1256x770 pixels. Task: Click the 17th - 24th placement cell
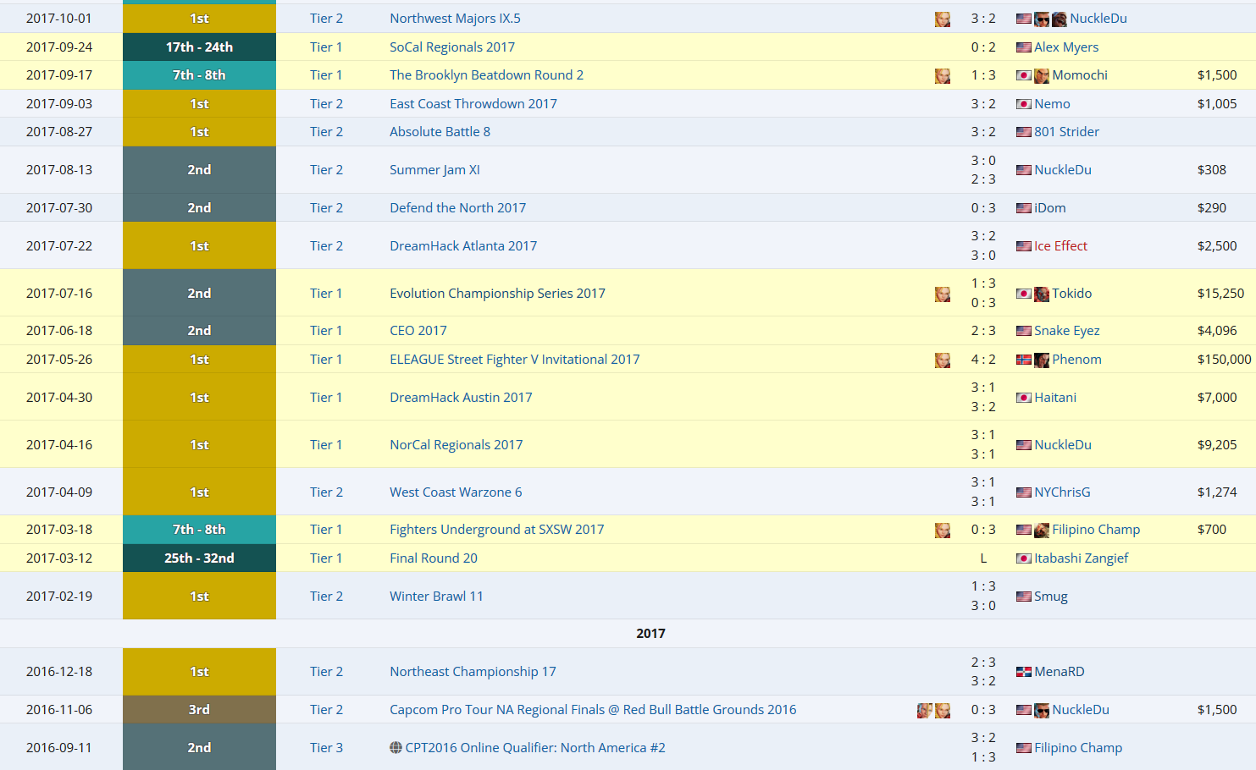coord(199,47)
